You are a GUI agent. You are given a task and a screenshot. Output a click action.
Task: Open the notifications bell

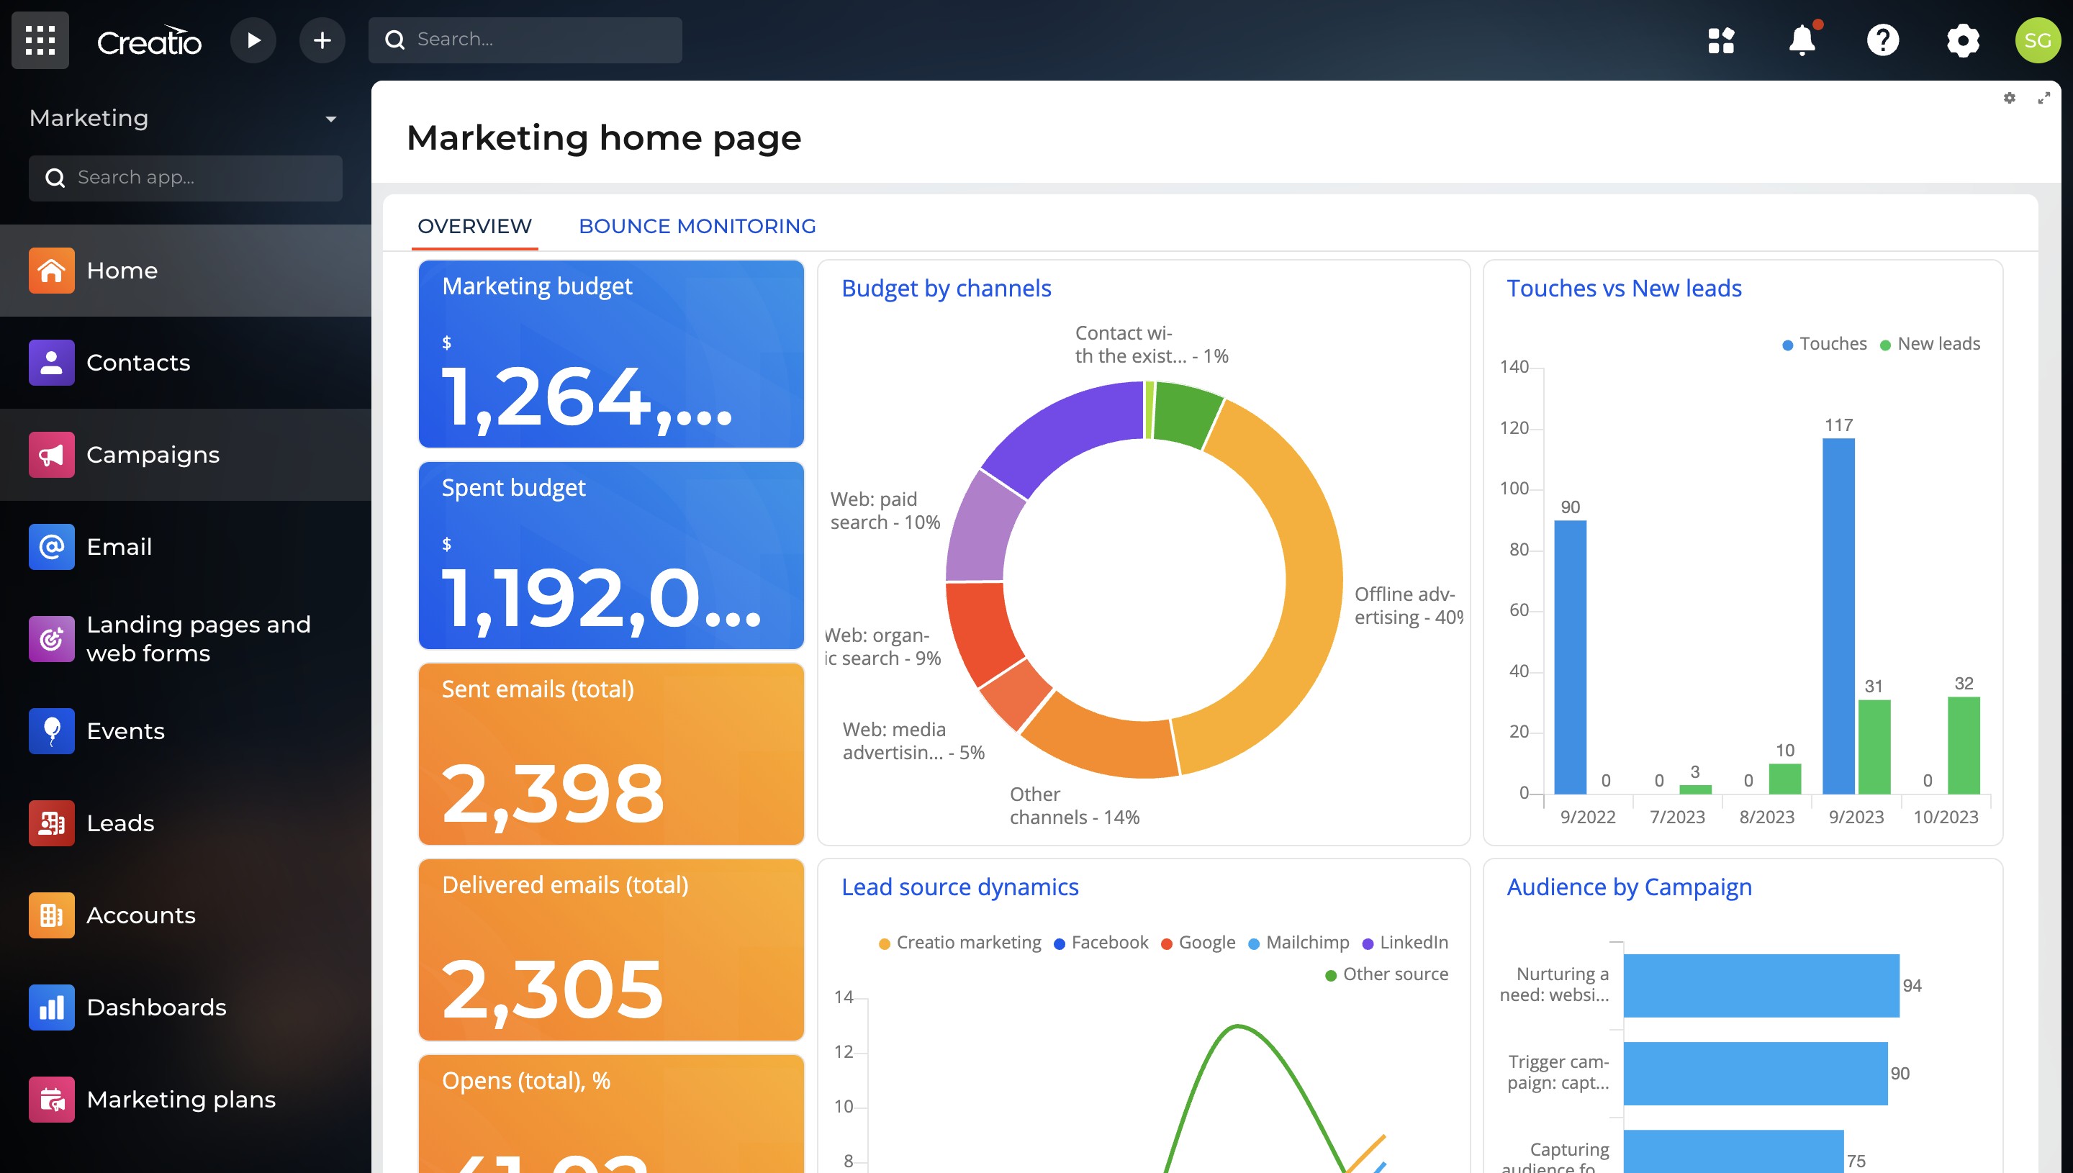(1802, 40)
